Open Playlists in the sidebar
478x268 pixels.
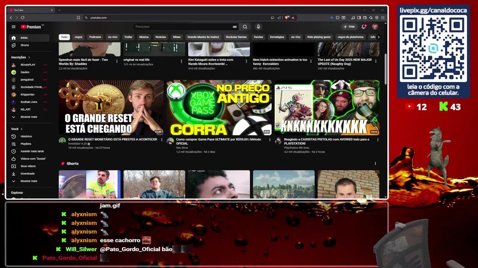[29, 144]
